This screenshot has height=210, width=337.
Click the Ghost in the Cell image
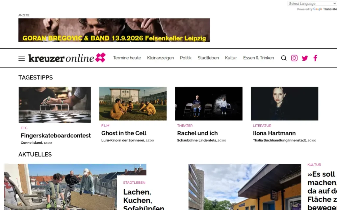(133, 103)
